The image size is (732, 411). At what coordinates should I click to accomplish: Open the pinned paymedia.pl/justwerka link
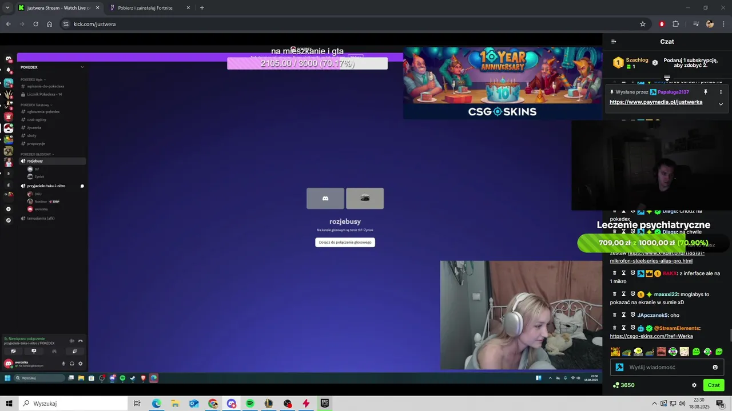click(x=656, y=102)
